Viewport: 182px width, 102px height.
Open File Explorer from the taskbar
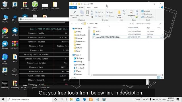click(71, 99)
